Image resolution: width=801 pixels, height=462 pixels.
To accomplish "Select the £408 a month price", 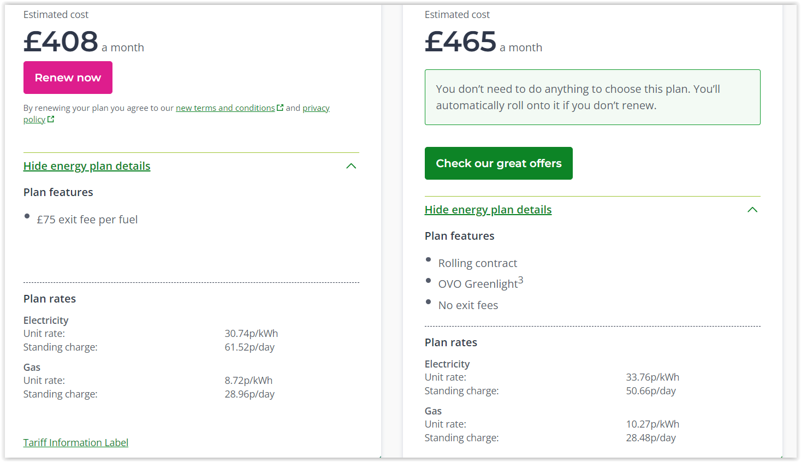I will click(x=84, y=42).
